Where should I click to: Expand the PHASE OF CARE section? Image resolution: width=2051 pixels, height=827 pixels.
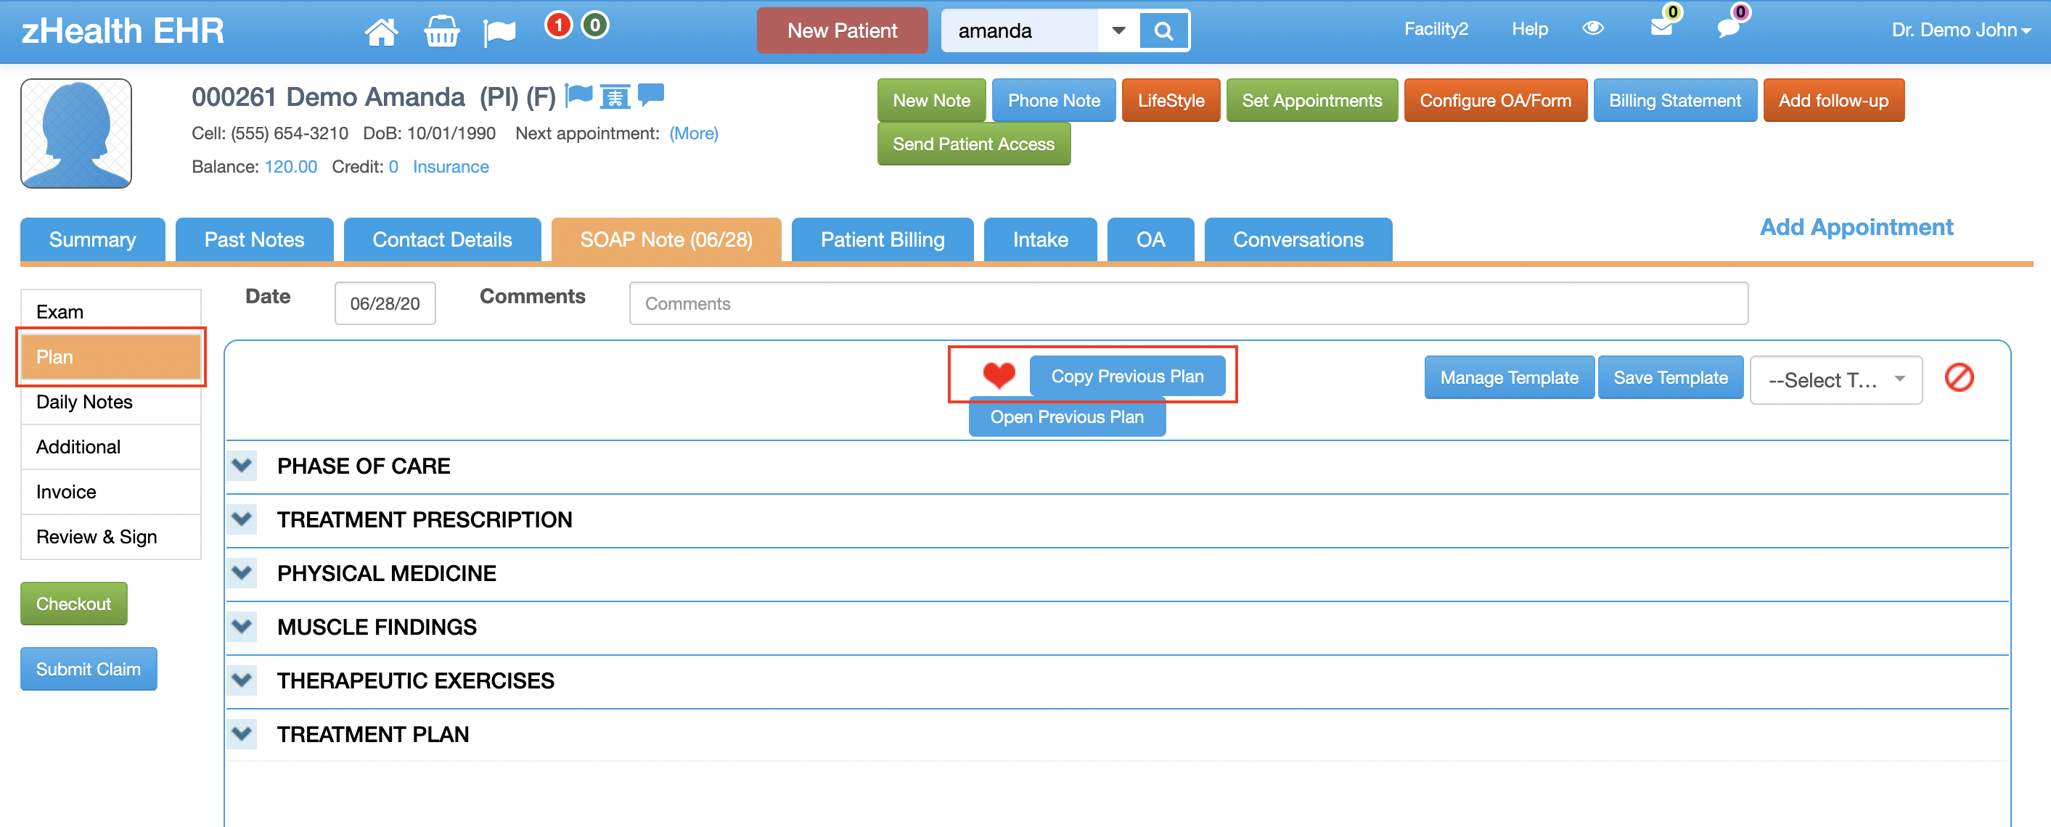(x=242, y=465)
